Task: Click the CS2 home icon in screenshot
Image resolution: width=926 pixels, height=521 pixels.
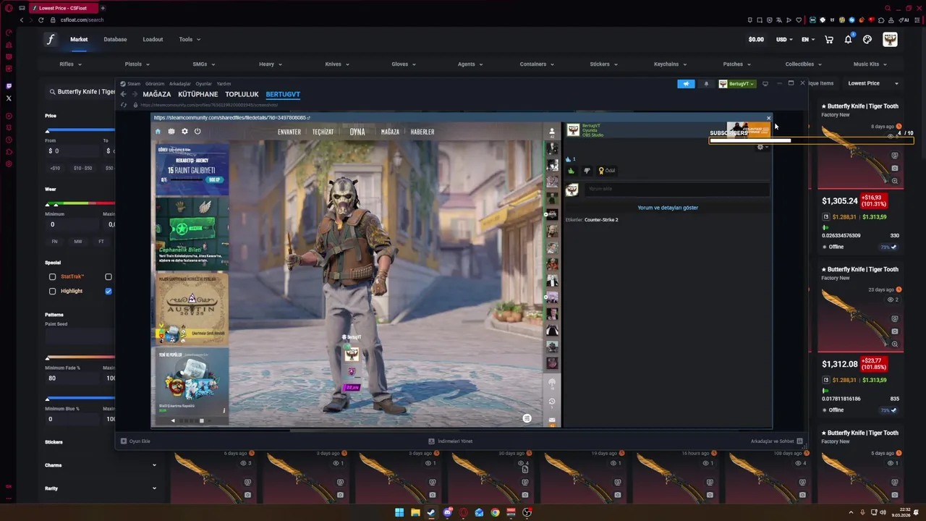Action: [x=158, y=132]
